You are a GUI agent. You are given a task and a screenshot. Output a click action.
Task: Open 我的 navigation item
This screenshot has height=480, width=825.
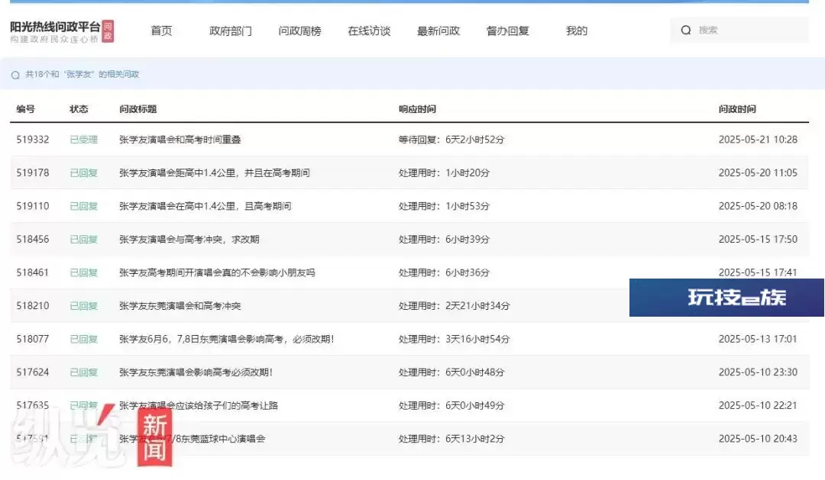pyautogui.click(x=577, y=31)
